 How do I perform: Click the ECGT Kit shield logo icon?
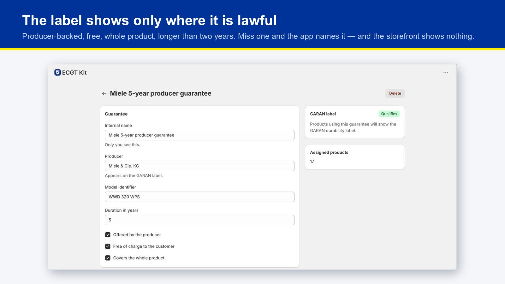[57, 73]
